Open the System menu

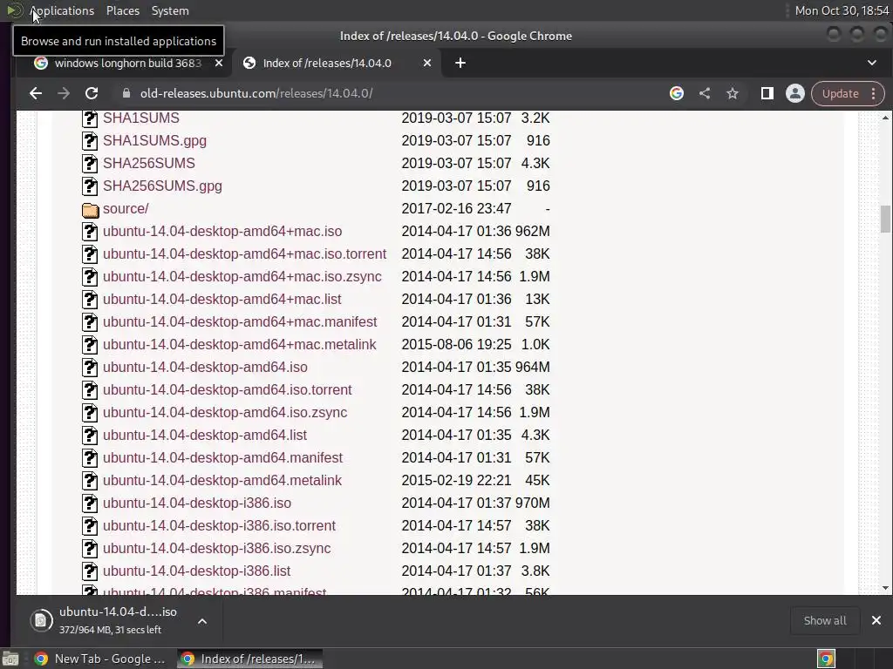(170, 10)
